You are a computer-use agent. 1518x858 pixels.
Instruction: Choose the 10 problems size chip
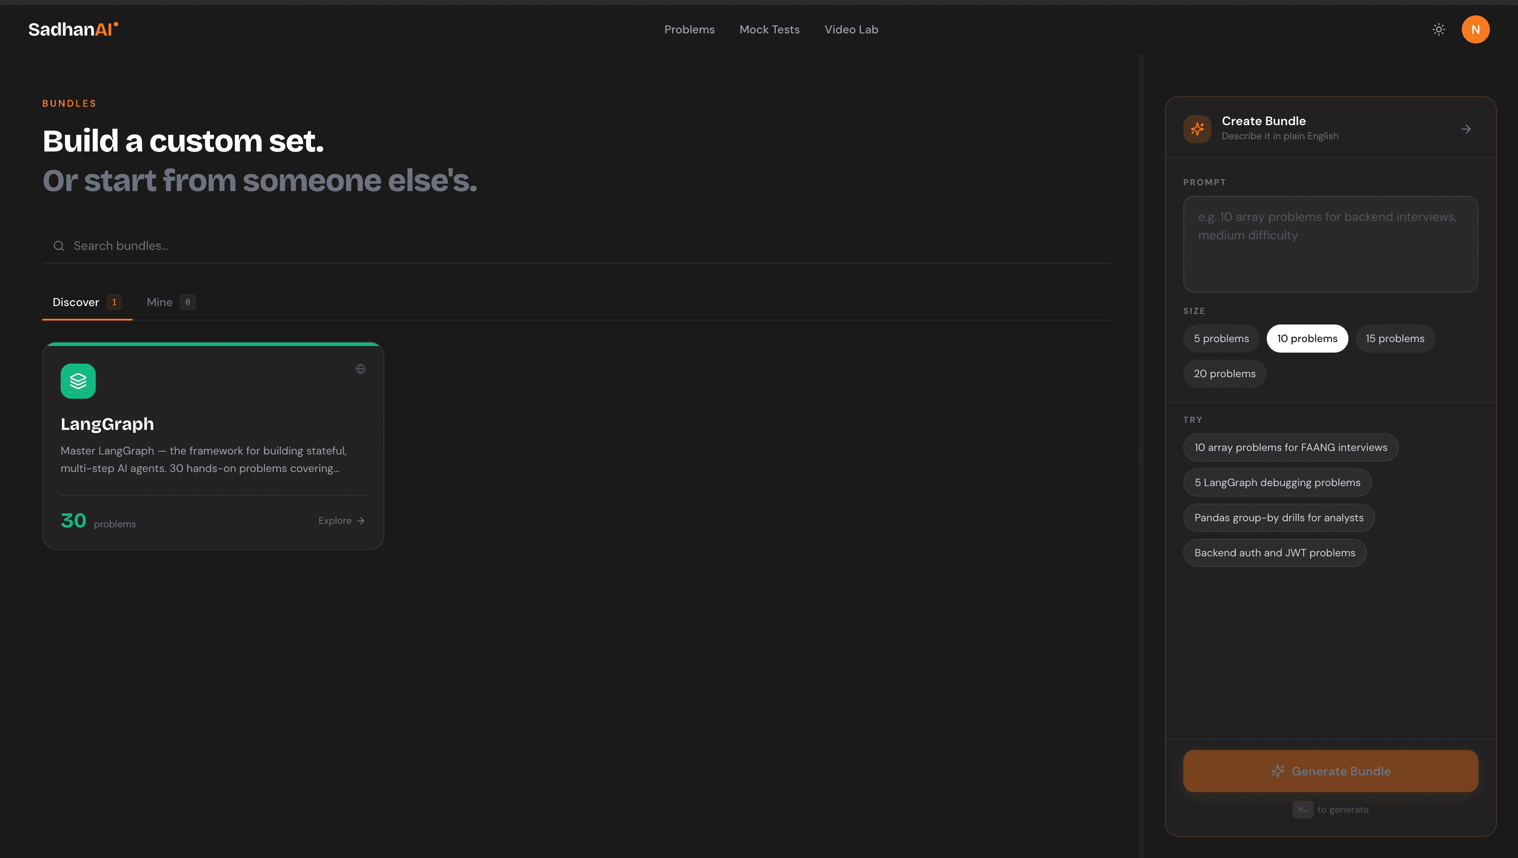coord(1307,338)
